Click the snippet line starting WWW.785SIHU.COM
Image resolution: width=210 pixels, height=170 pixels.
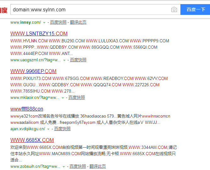42,91
